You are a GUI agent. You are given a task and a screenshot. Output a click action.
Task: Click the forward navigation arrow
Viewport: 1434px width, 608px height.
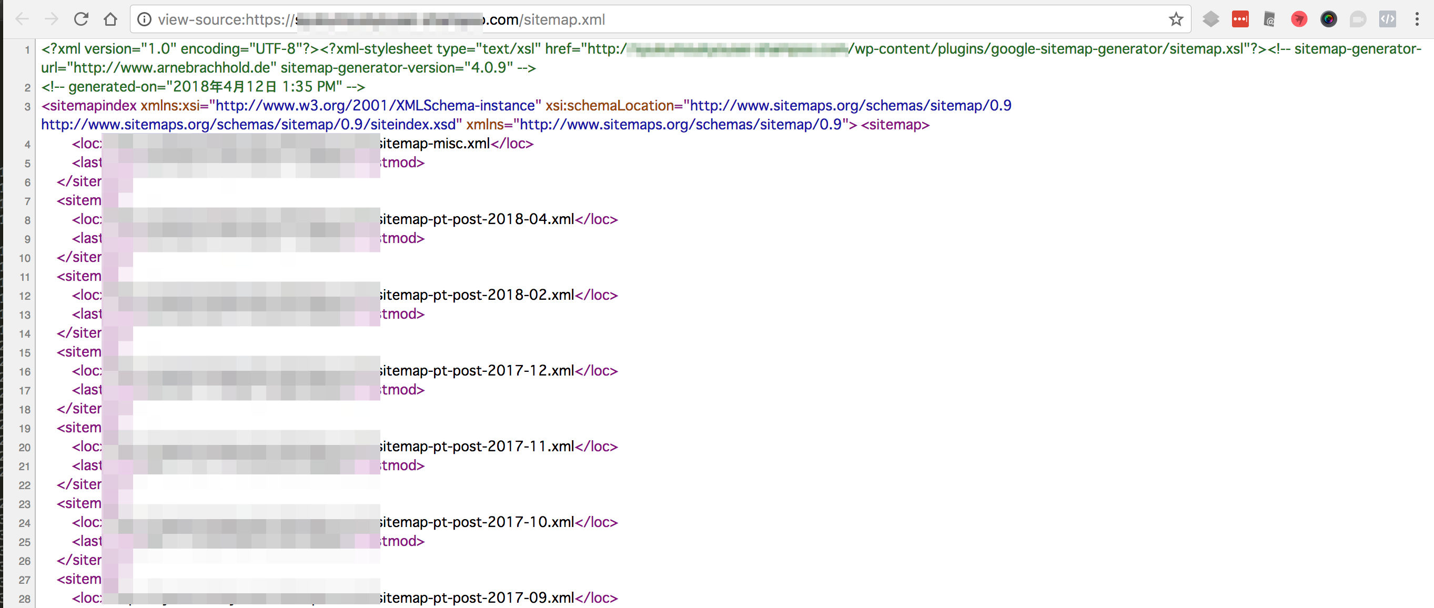pyautogui.click(x=51, y=19)
